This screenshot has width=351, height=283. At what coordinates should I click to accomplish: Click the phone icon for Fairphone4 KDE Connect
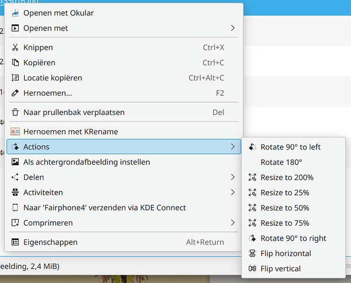click(15, 207)
